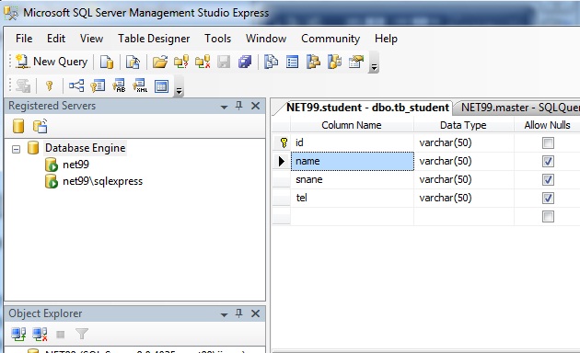Viewport: 580px width, 353px height.
Task: Click the folder icon with question mark
Action: [181, 62]
